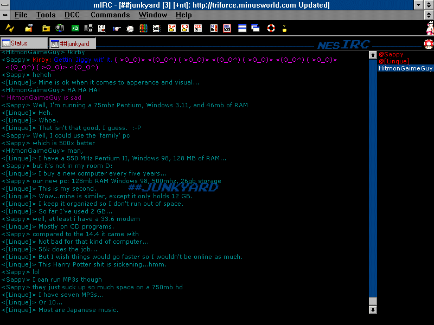Open the child window control menu beside File
Screen dimensions: 434x325
click(x=5, y=15)
